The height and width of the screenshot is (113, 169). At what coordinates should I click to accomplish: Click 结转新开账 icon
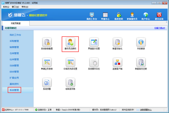(70, 82)
